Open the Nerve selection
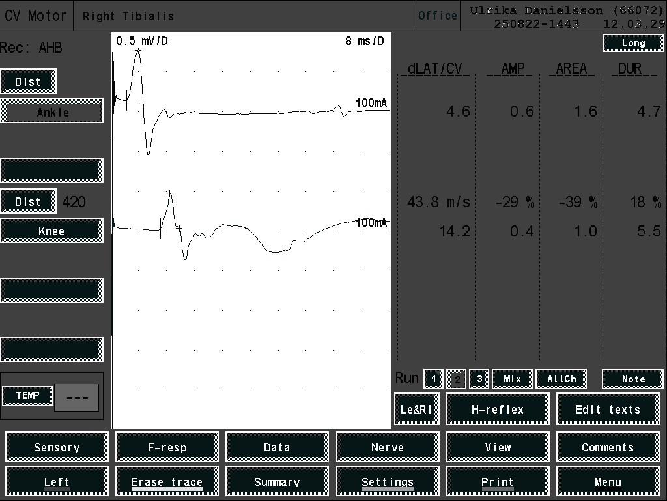Image resolution: width=667 pixels, height=501 pixels. [388, 447]
